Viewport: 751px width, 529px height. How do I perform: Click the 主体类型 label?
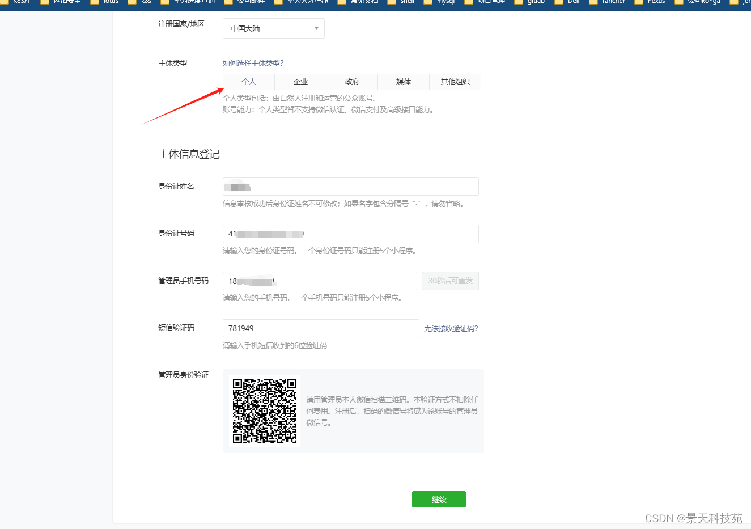[172, 63]
